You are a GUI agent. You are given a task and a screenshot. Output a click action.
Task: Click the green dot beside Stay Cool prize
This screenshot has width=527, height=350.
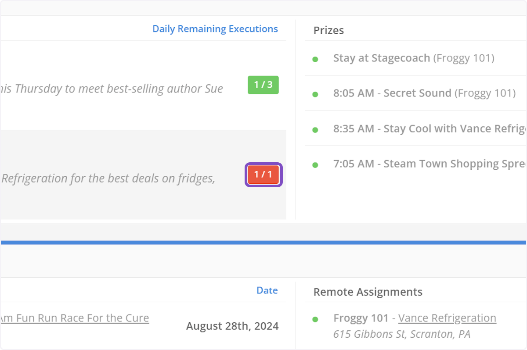click(315, 130)
